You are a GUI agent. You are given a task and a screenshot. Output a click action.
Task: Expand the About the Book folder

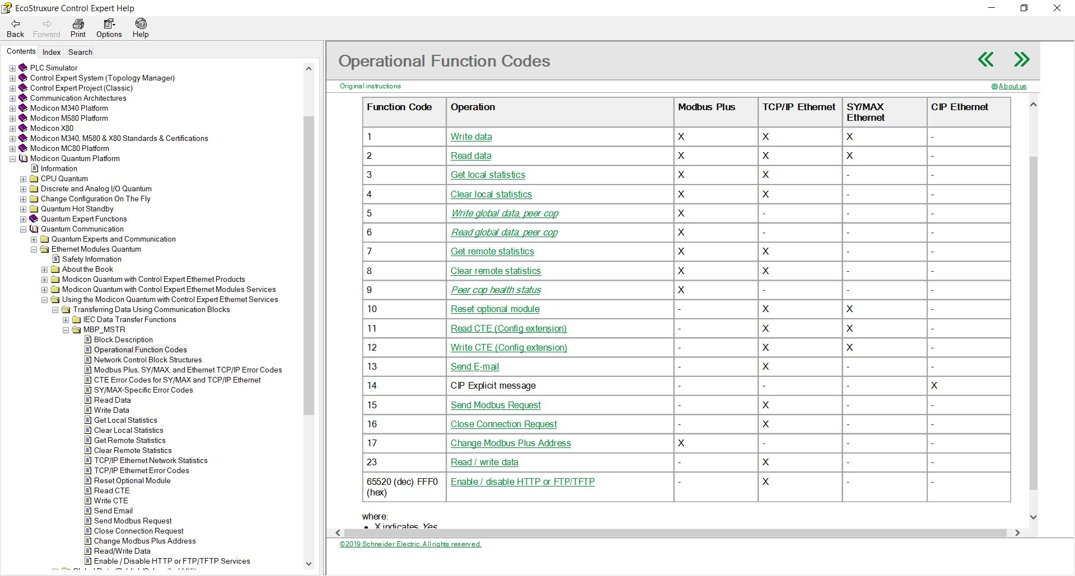(x=44, y=270)
